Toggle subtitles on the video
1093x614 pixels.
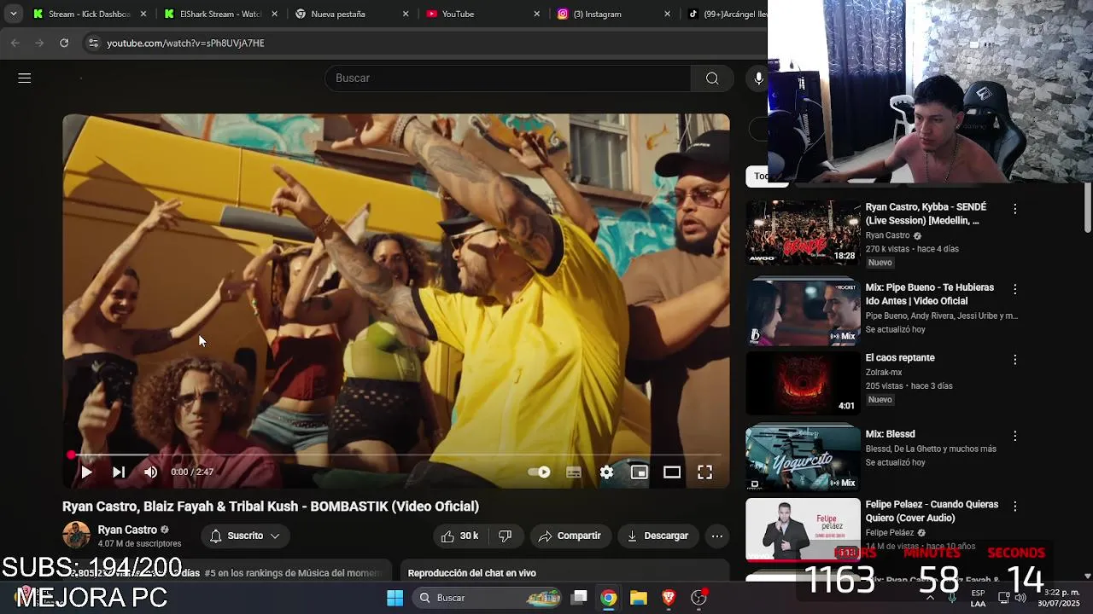(574, 472)
